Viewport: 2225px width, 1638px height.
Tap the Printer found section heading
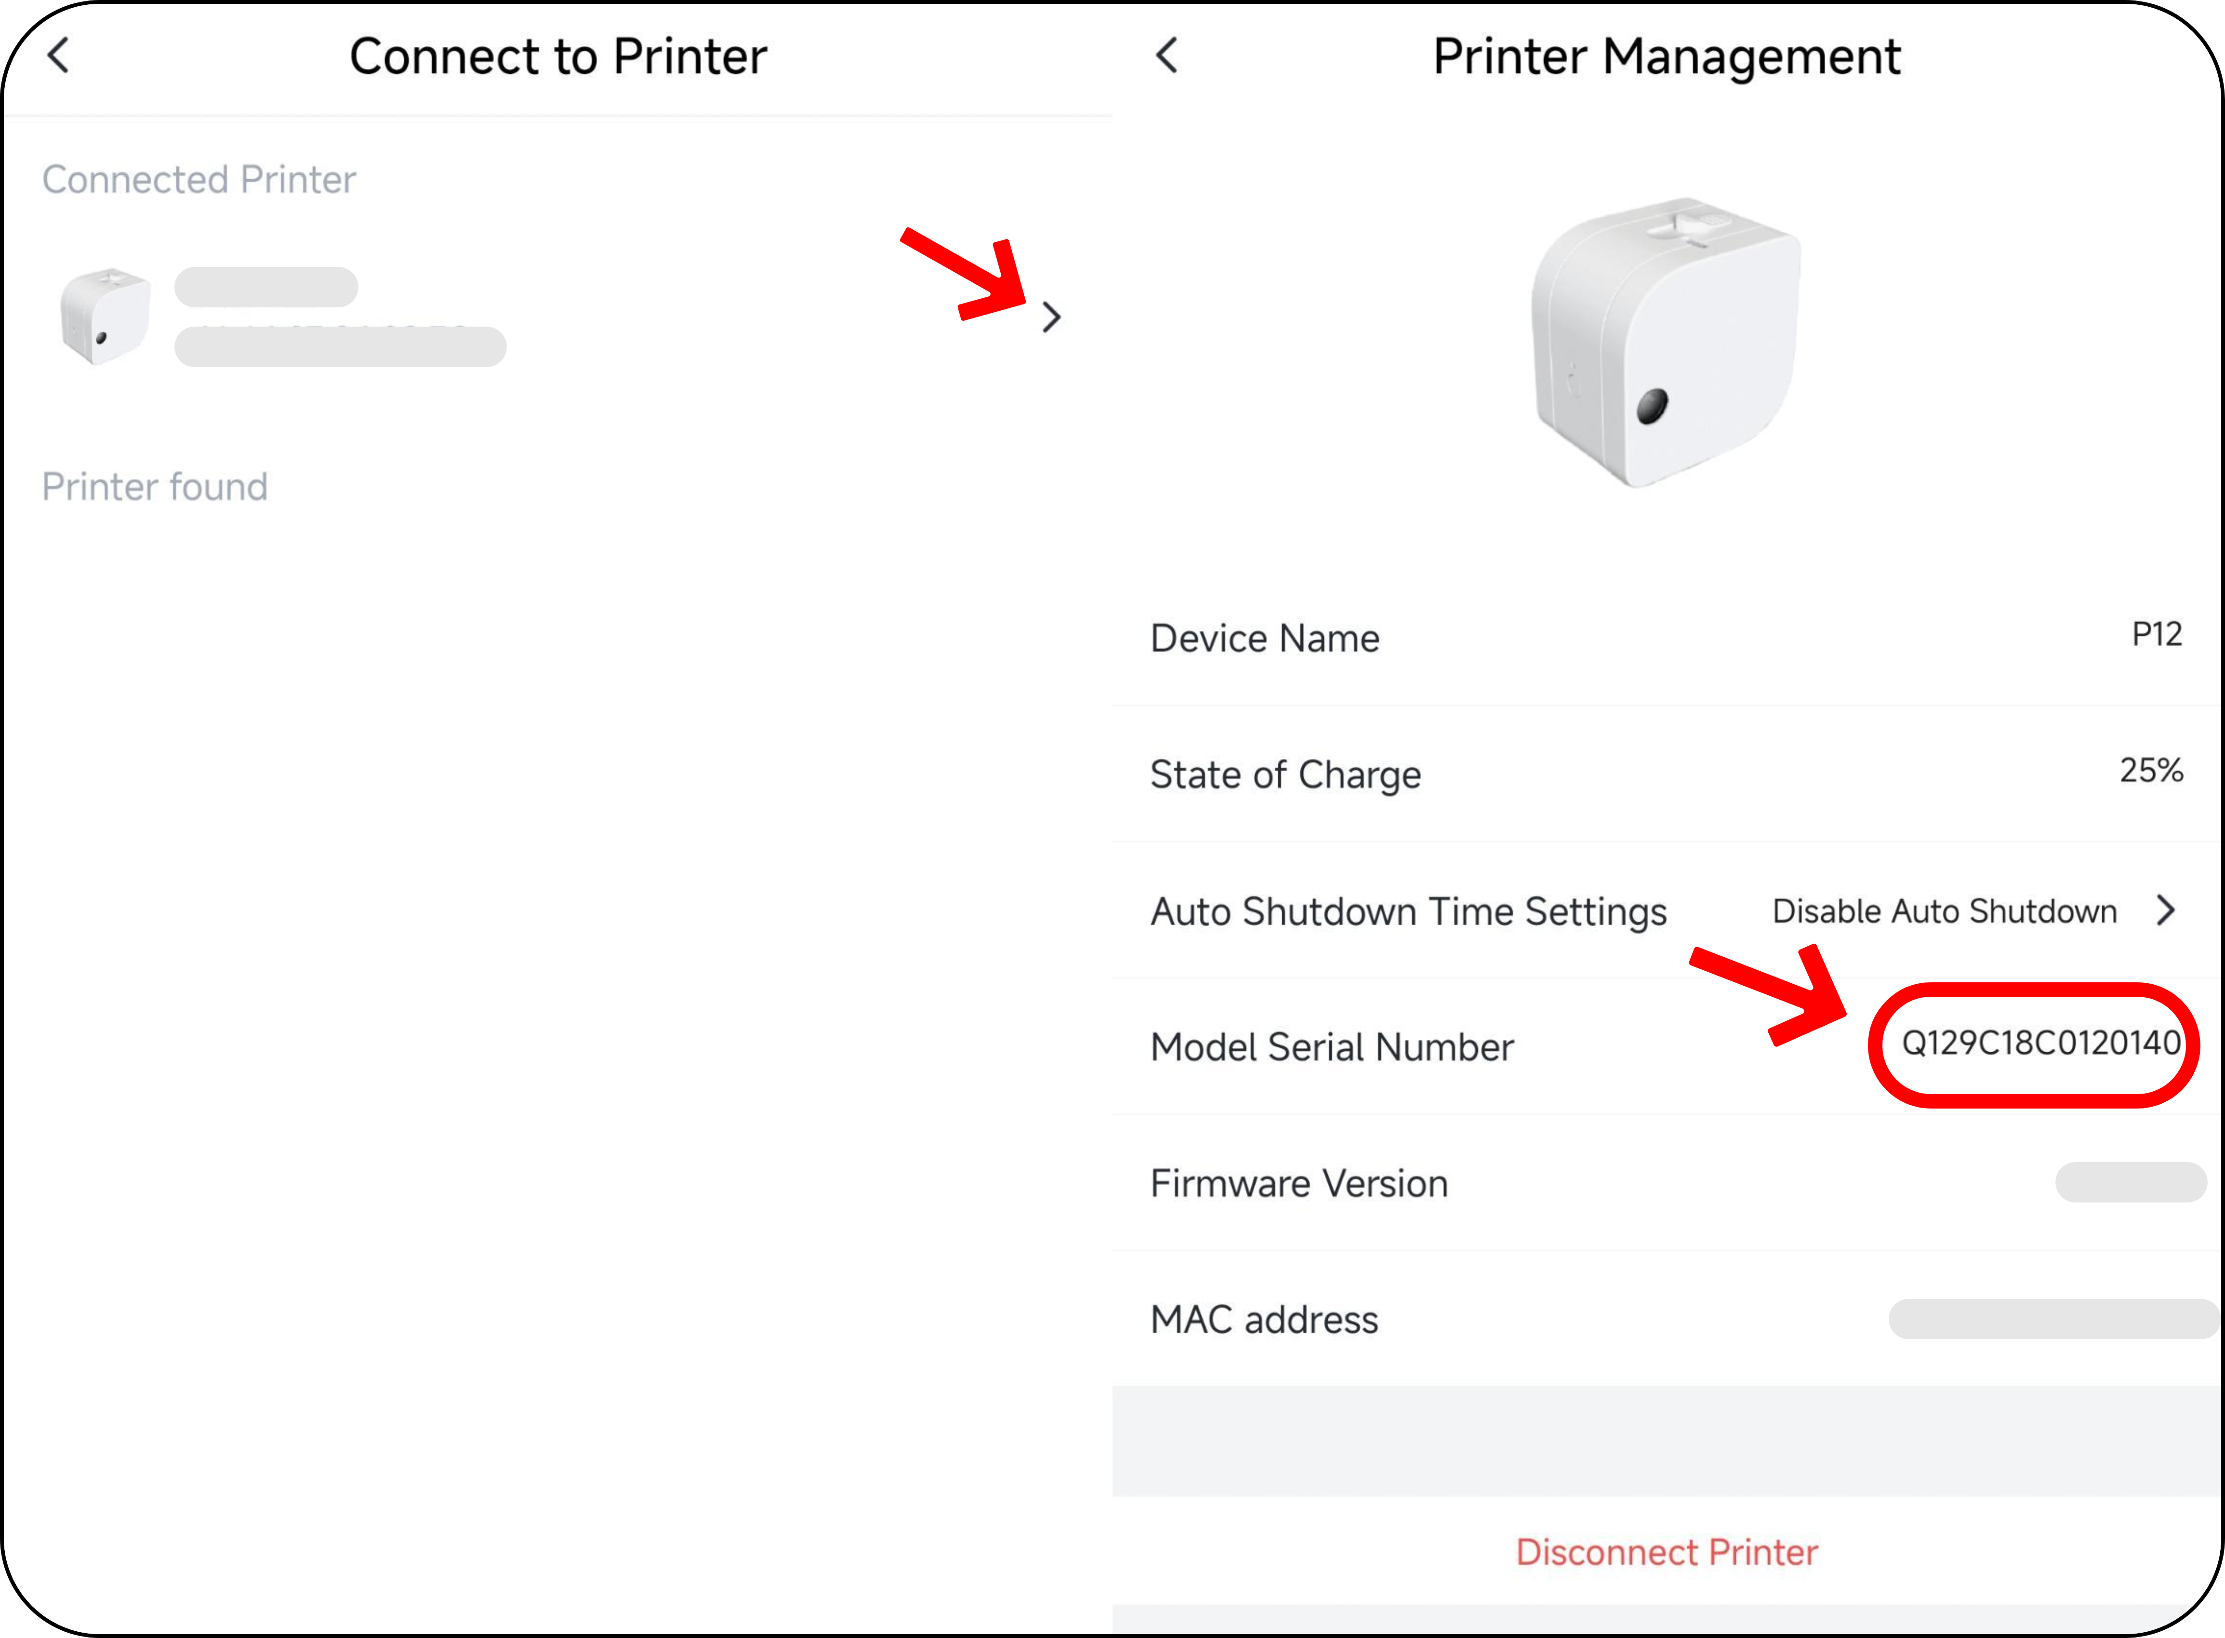[x=155, y=487]
